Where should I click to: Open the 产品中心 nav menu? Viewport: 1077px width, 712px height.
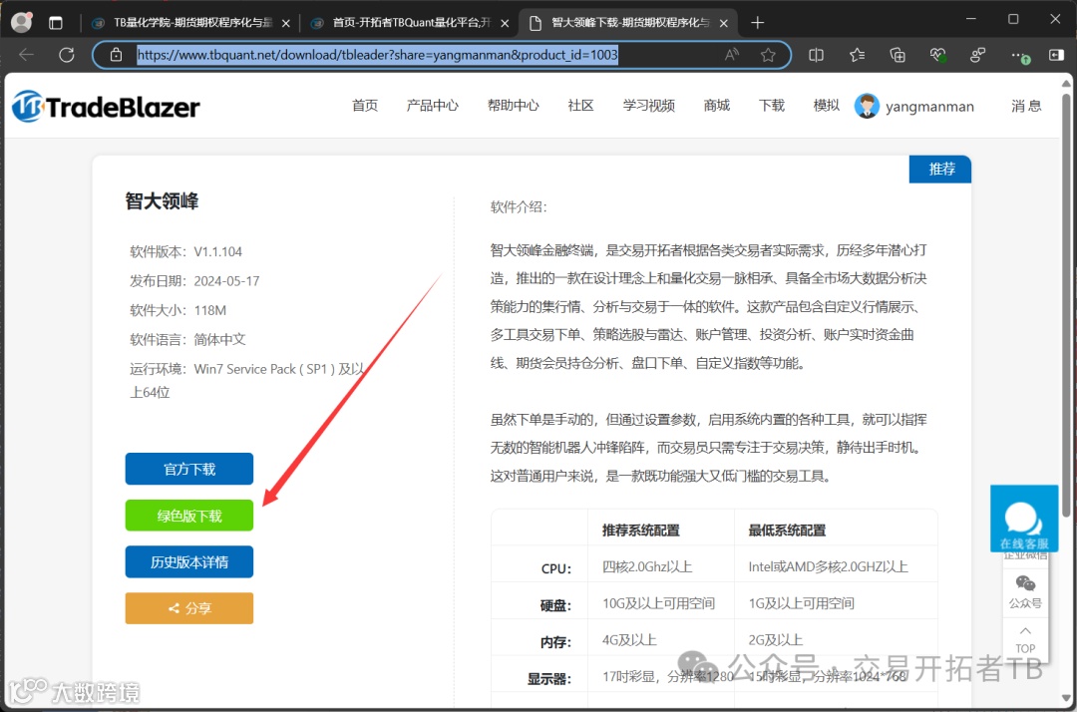click(x=432, y=106)
